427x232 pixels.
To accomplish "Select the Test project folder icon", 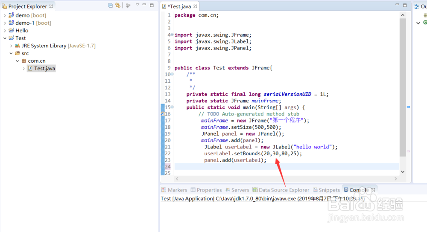I will click(x=11, y=38).
